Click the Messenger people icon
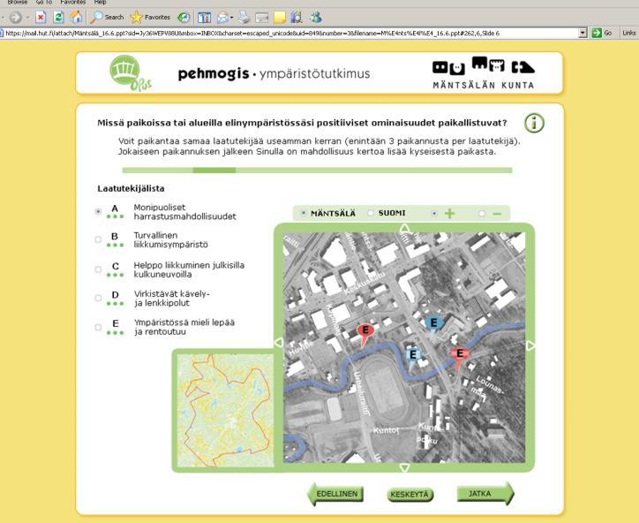The image size is (639, 523). (x=316, y=17)
